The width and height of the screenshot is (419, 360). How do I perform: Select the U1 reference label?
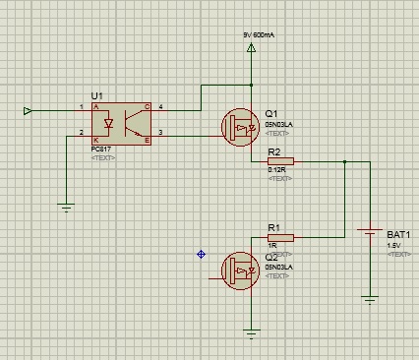(x=96, y=96)
